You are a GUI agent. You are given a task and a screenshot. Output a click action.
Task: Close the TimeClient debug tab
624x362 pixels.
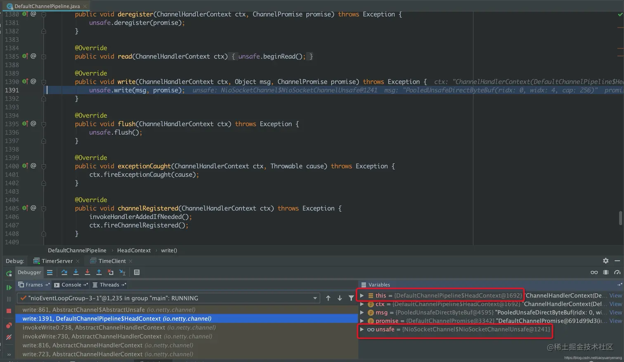coord(130,261)
